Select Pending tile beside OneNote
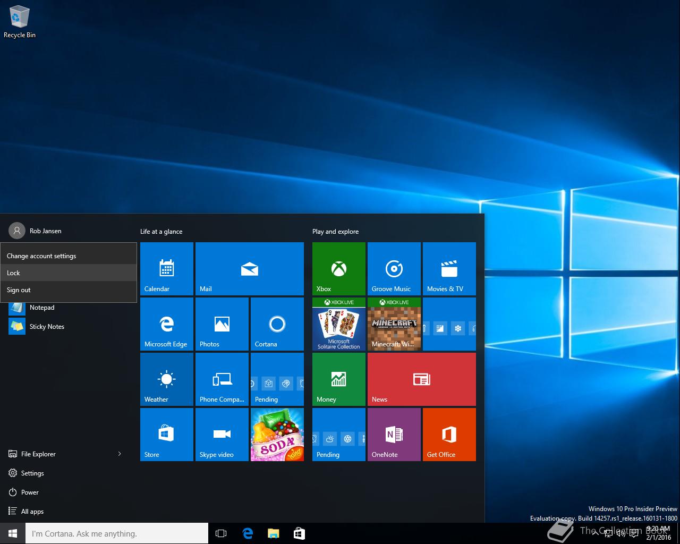The width and height of the screenshot is (680, 544). pyautogui.click(x=339, y=435)
